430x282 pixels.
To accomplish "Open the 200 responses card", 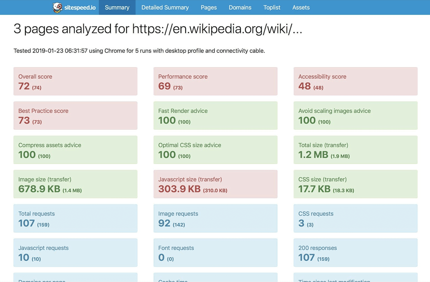I will (x=355, y=253).
